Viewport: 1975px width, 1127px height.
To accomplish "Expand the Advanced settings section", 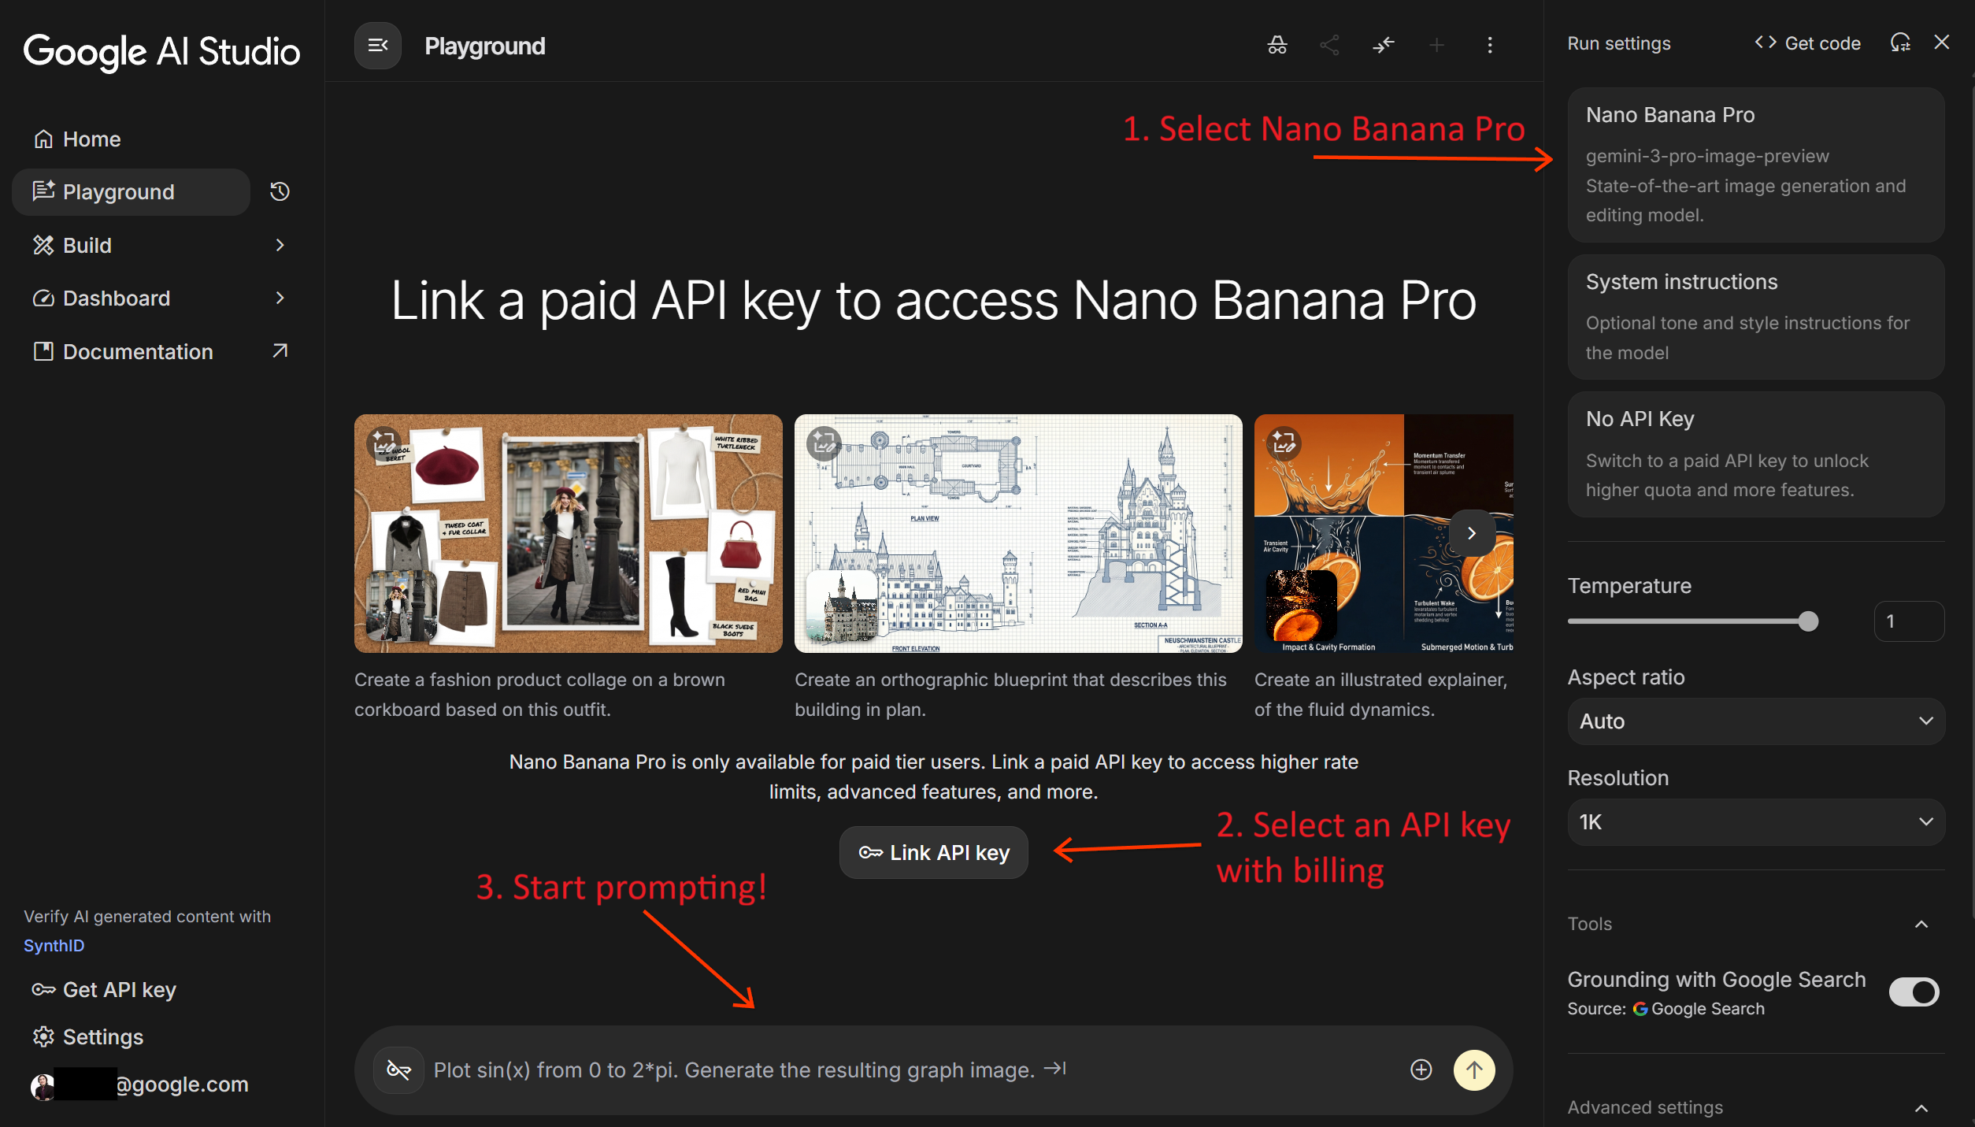I will tap(1924, 1107).
